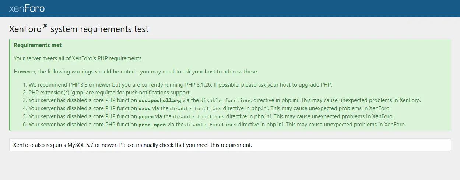The height and width of the screenshot is (180, 460).
Task: Click disable_functions code in the escapeshellarg warning
Action: tap(226, 100)
